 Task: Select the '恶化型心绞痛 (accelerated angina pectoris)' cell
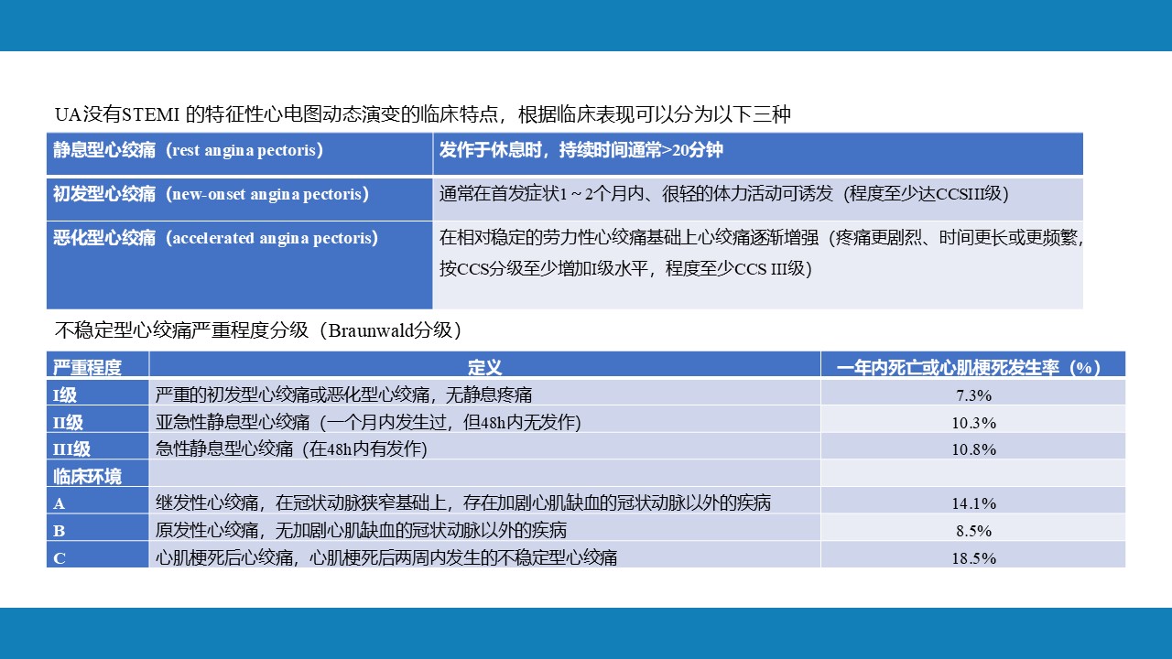[x=240, y=265]
